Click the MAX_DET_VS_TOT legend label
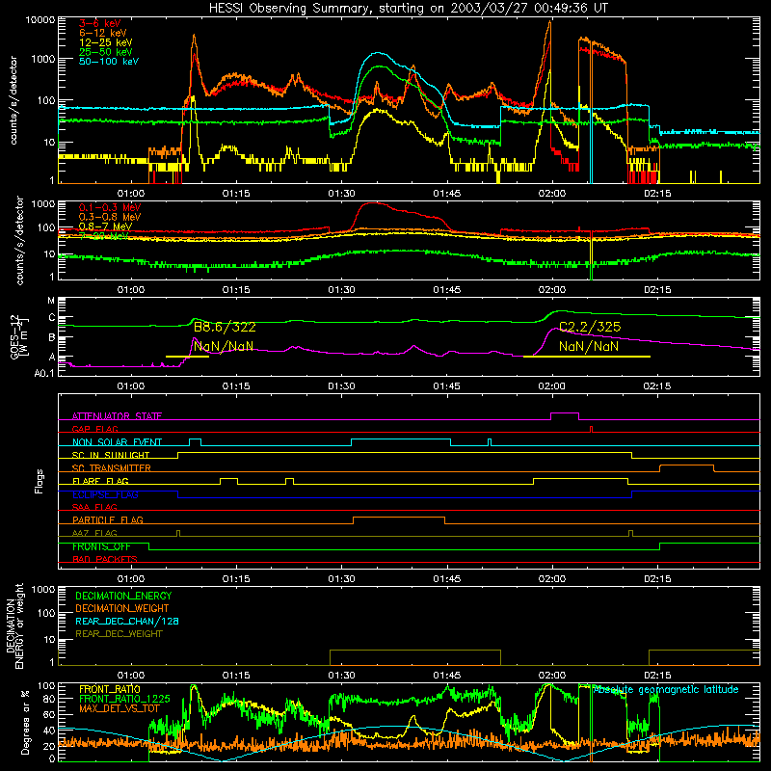Viewport: 771px width, 771px height. click(120, 709)
